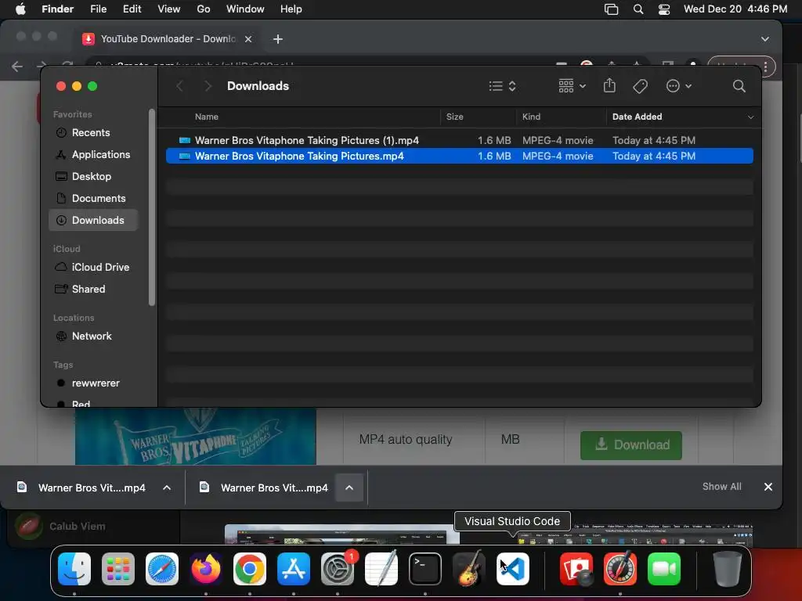Sort by the Size column header
The image size is (802, 601).
point(454,117)
